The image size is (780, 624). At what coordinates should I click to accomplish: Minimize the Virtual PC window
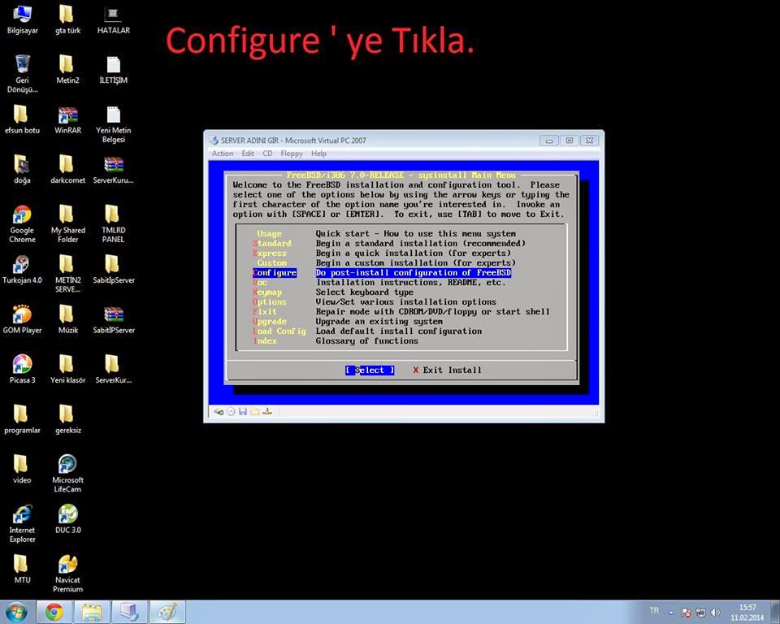(549, 141)
